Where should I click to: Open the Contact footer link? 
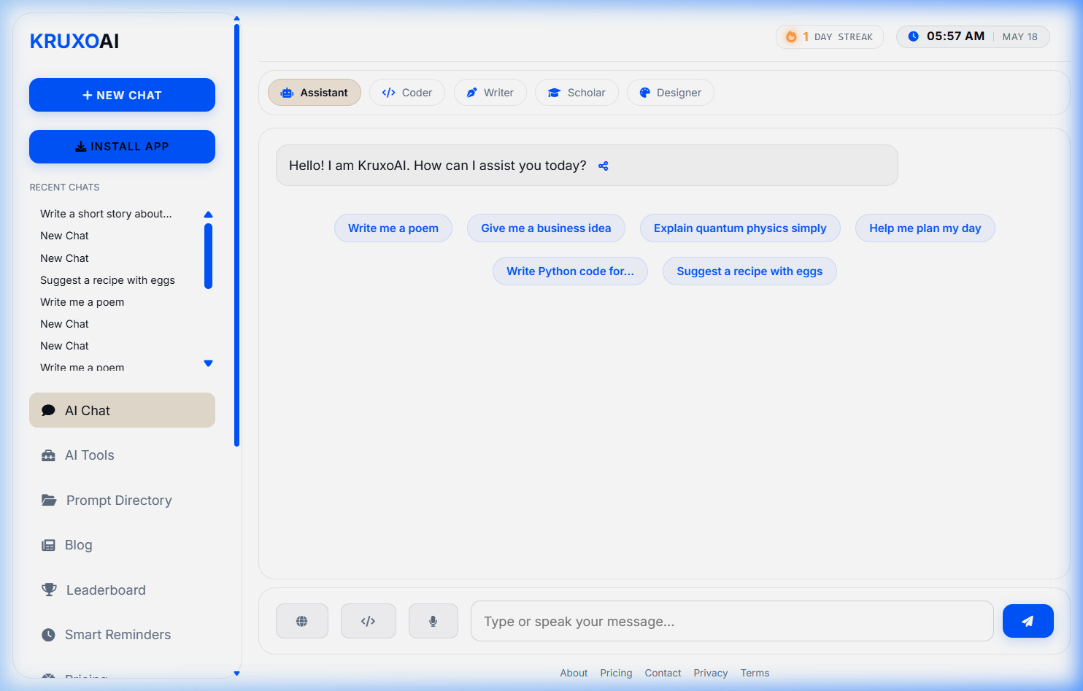pos(663,673)
